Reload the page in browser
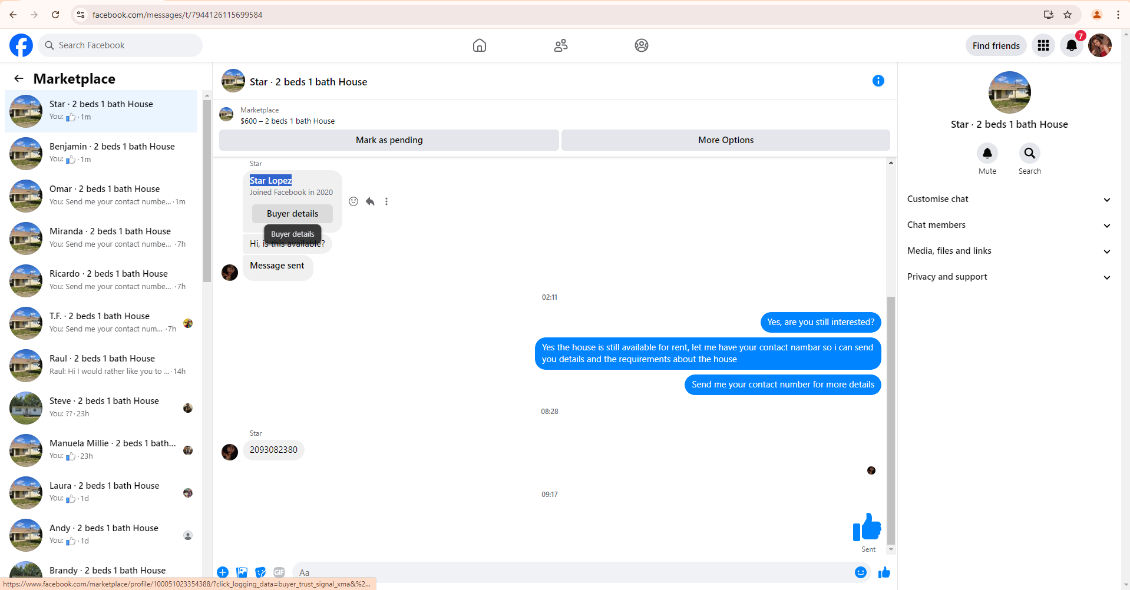This screenshot has height=590, width=1130. [55, 15]
